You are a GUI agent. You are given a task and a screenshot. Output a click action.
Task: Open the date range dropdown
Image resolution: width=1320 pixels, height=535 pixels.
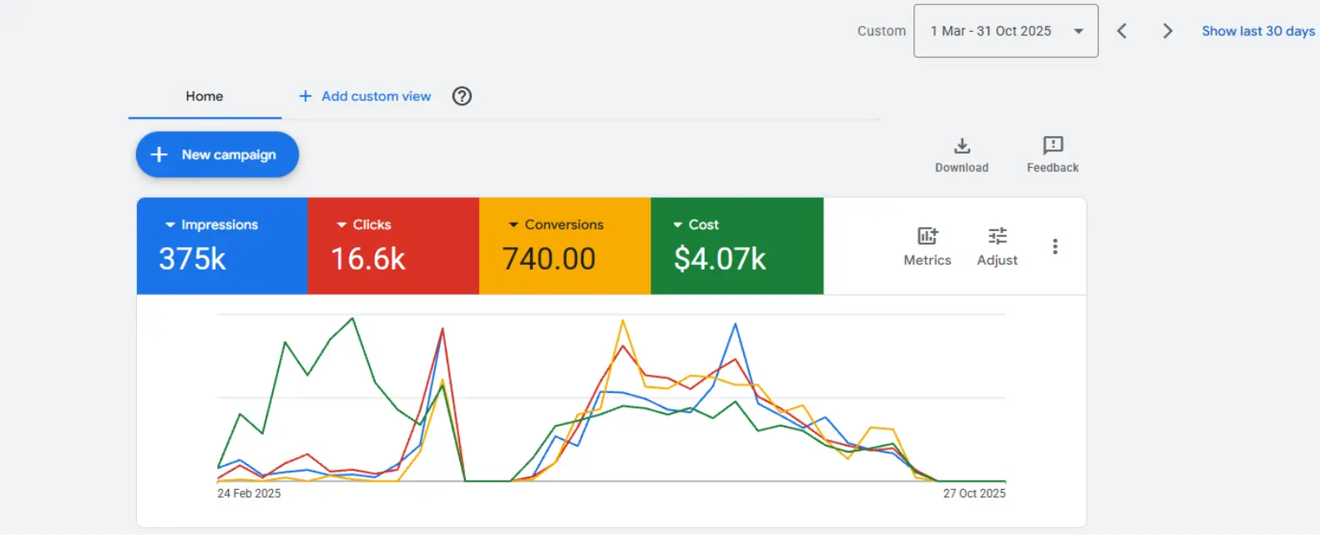[x=1005, y=31]
